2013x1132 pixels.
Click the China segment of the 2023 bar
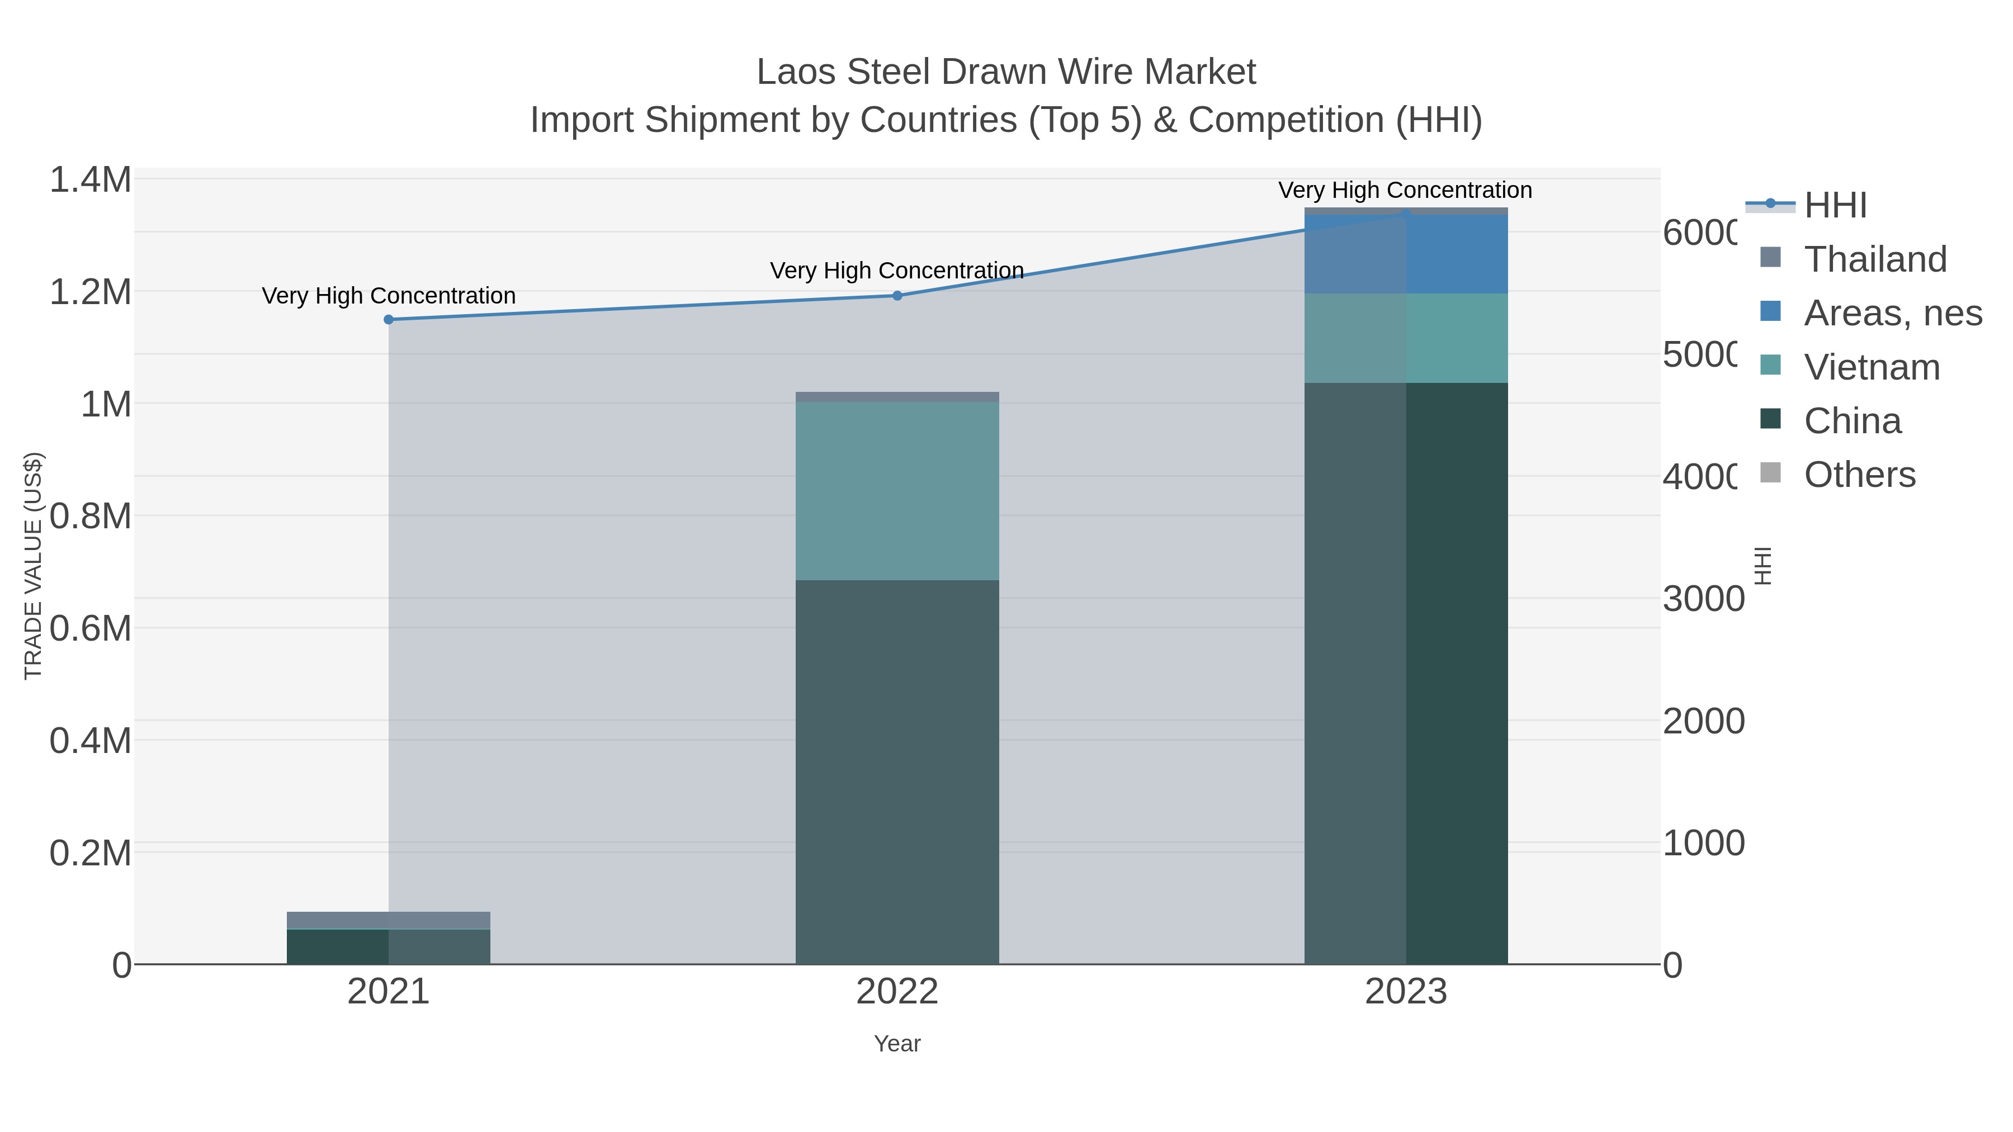1406,674
